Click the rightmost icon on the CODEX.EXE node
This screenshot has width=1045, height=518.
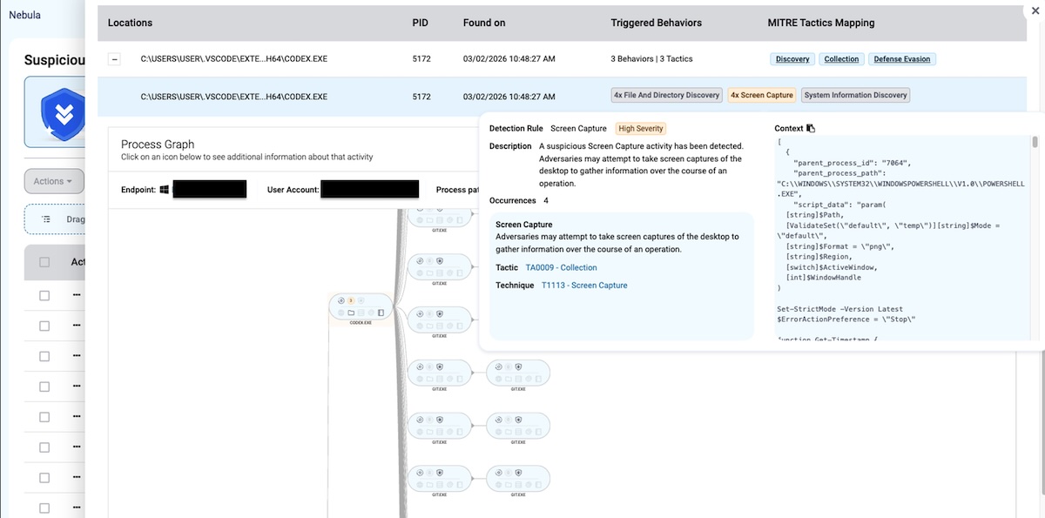click(x=381, y=313)
